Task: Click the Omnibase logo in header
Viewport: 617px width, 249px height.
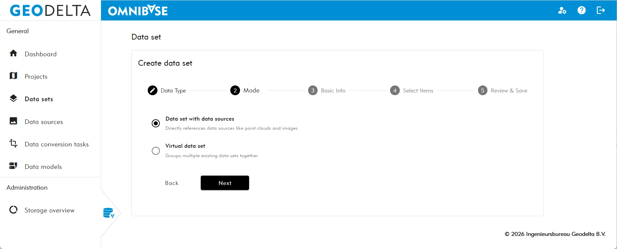Action: [x=138, y=11]
